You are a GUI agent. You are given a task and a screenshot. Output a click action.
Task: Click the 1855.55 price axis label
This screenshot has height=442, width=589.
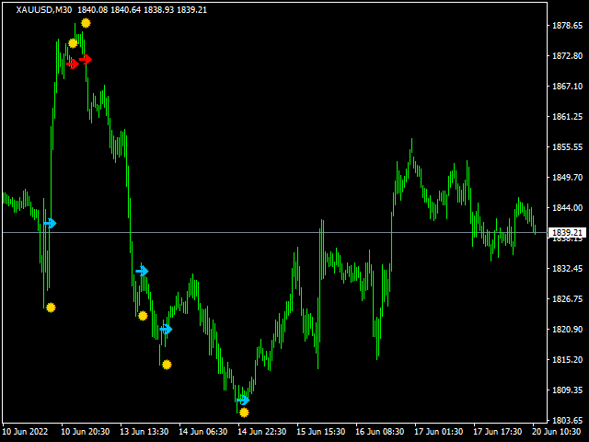567,147
